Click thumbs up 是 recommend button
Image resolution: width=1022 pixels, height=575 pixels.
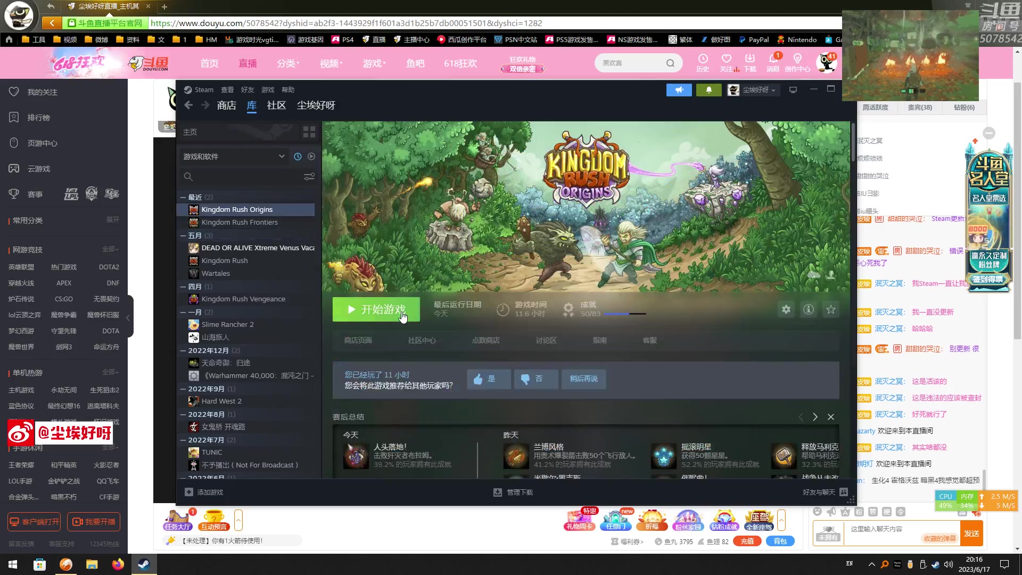tap(489, 379)
